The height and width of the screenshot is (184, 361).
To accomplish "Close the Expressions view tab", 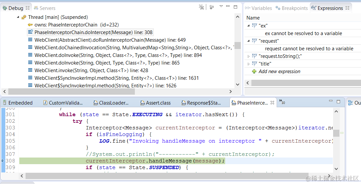I will click(347, 8).
